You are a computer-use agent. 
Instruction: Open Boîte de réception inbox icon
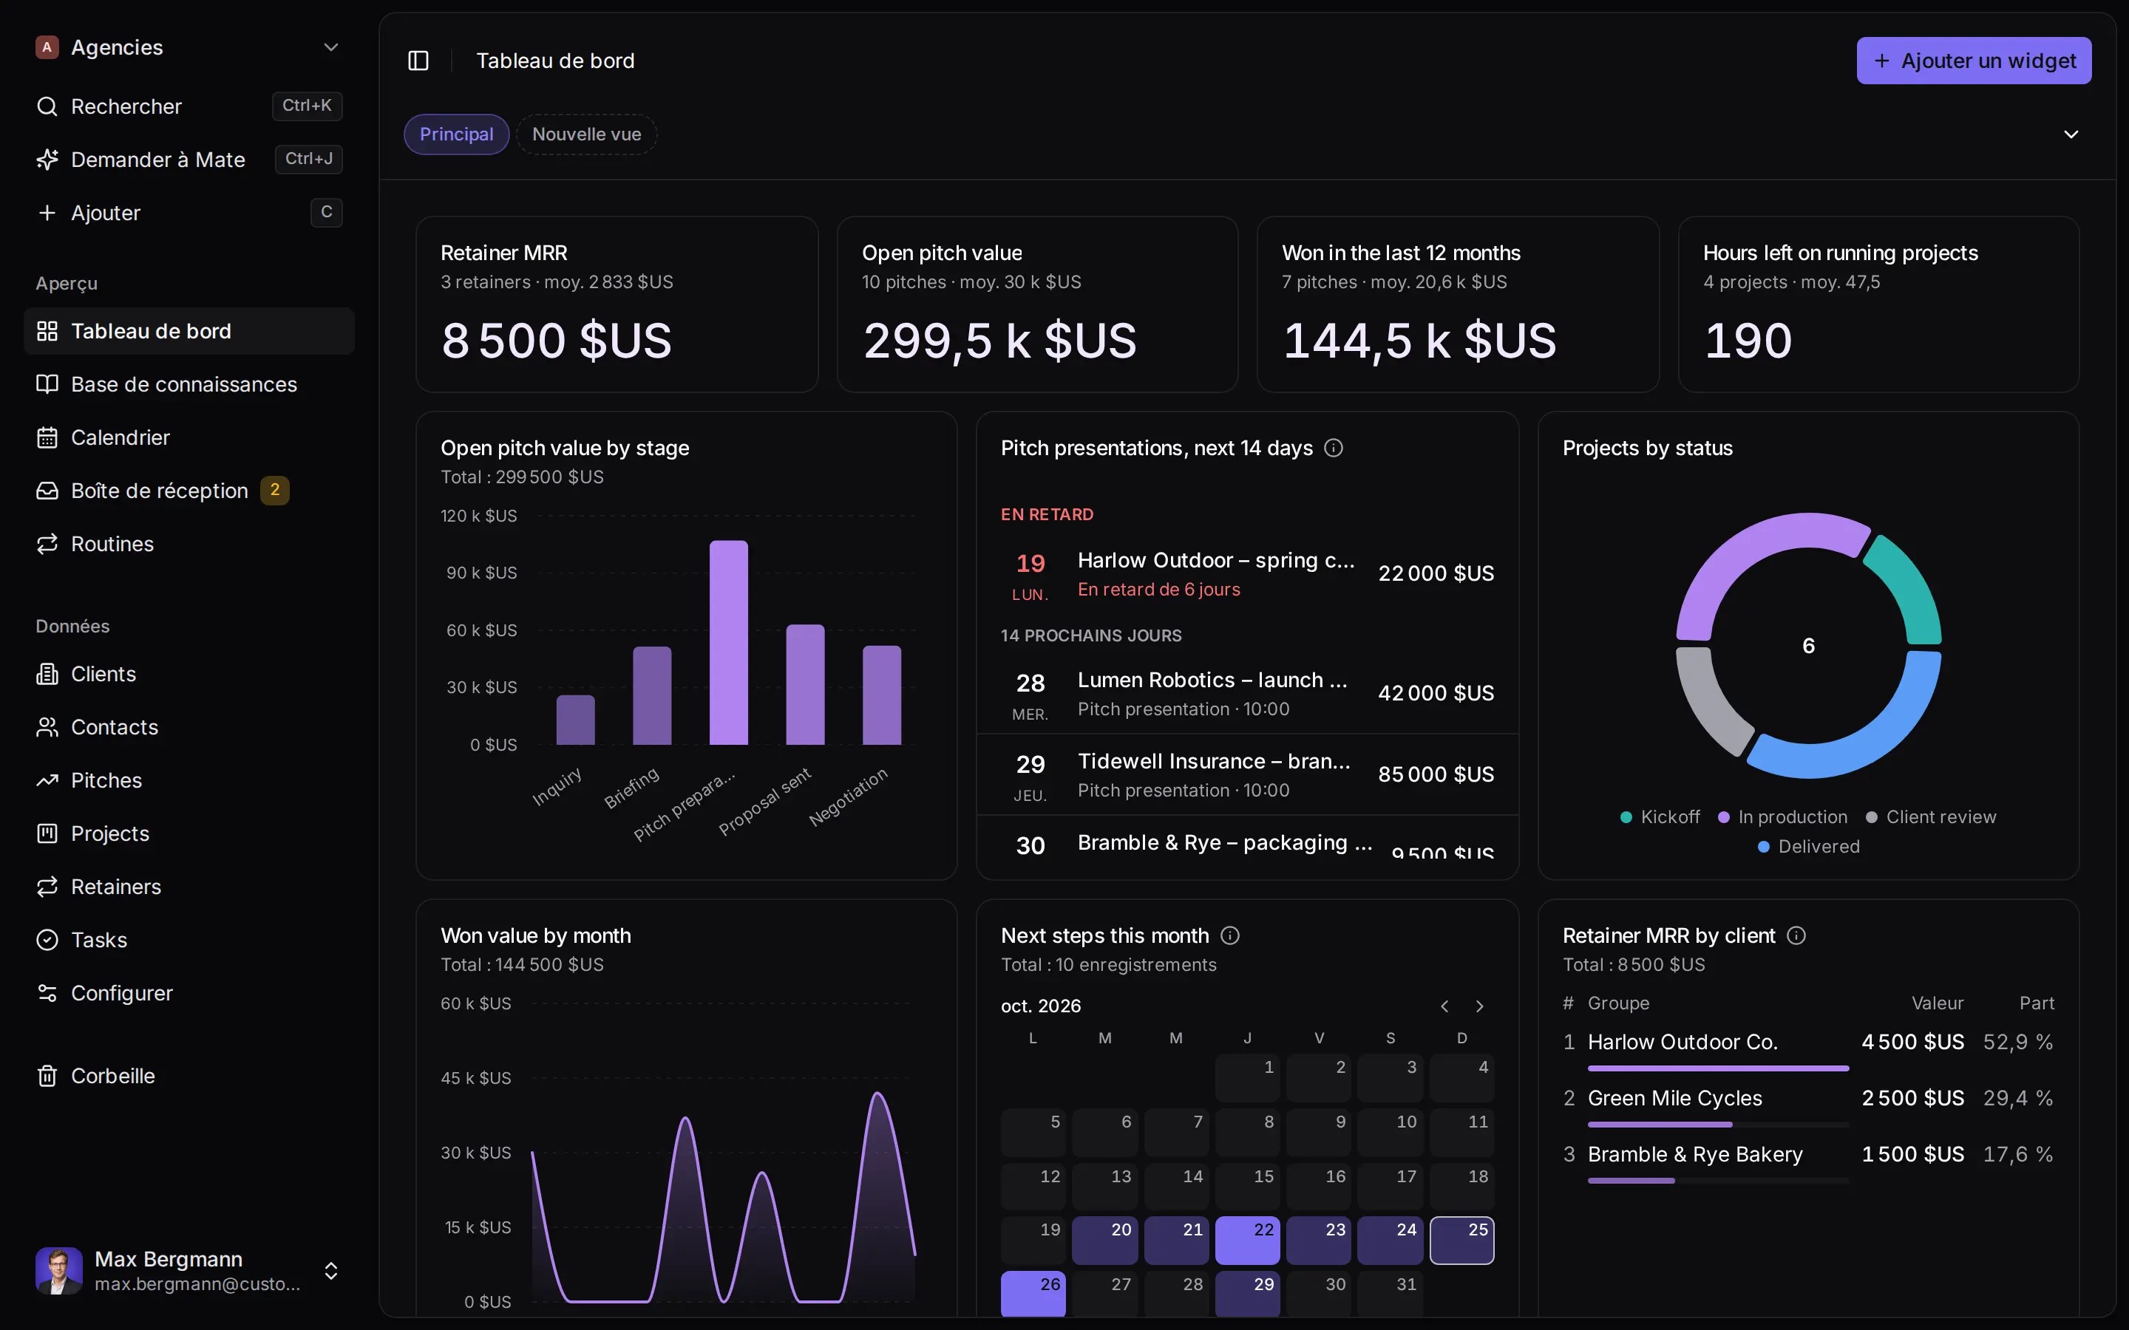click(47, 491)
